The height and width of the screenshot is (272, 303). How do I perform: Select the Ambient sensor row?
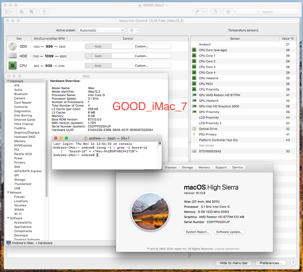pos(244,44)
